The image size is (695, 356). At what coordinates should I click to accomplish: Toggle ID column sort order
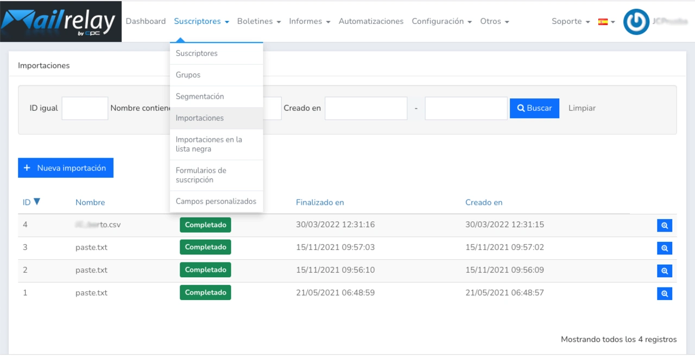click(x=31, y=202)
